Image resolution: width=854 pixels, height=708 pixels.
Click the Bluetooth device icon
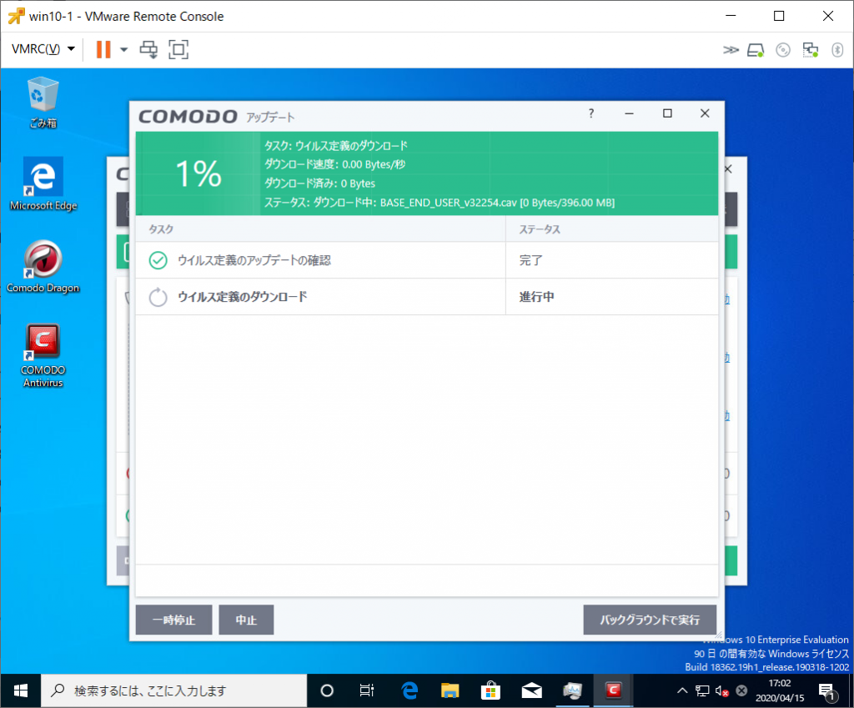coord(837,50)
